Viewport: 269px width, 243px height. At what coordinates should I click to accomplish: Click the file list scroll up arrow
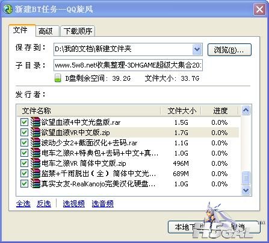246,110
